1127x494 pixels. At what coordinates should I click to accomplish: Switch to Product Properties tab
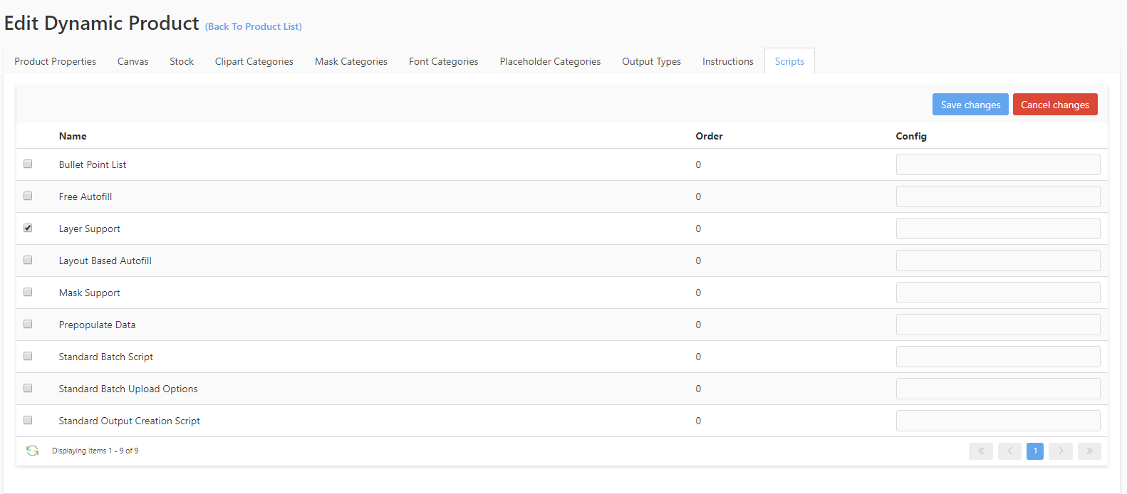(x=55, y=61)
